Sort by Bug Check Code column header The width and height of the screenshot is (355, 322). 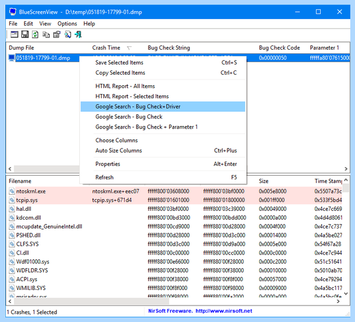click(279, 48)
